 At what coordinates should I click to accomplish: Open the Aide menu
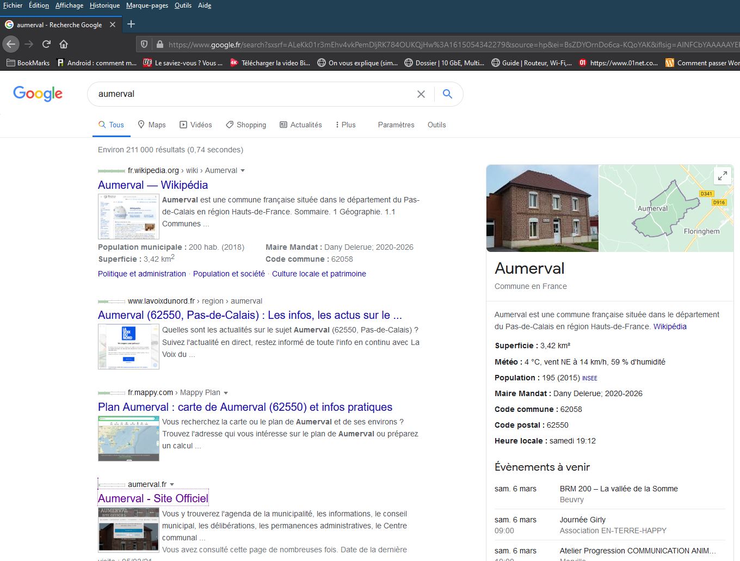coord(205,5)
